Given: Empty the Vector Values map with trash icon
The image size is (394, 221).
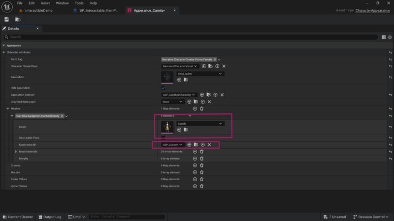Looking at the screenshot, I should pyautogui.click(x=201, y=186).
